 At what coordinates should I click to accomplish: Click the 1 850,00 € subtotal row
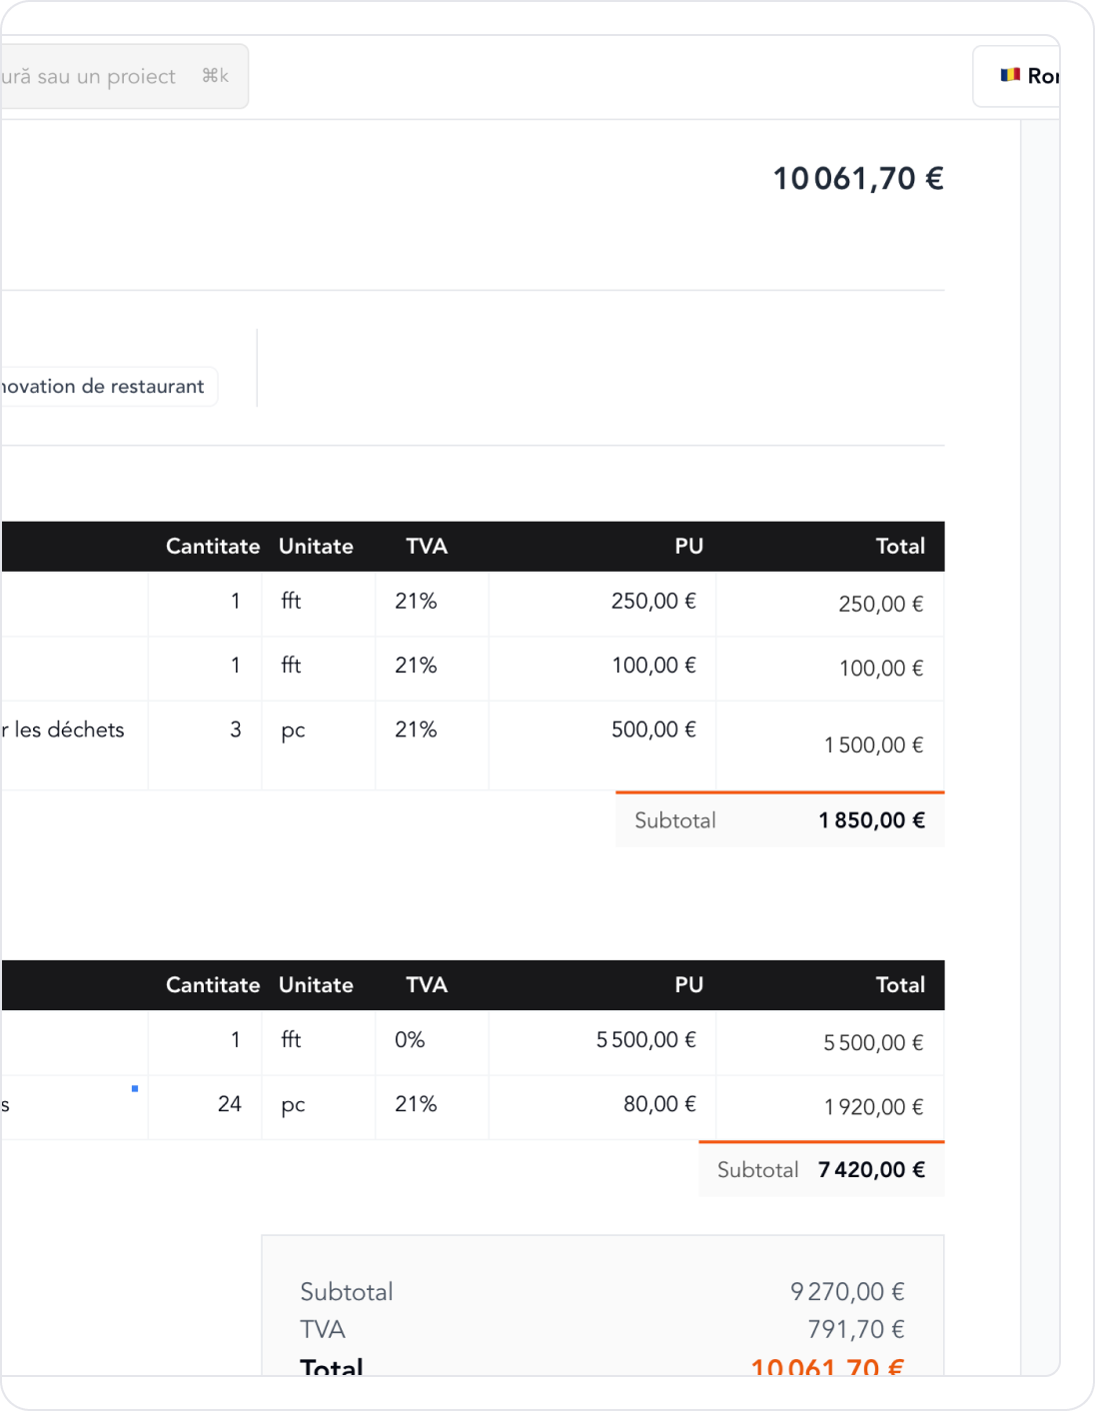click(779, 820)
